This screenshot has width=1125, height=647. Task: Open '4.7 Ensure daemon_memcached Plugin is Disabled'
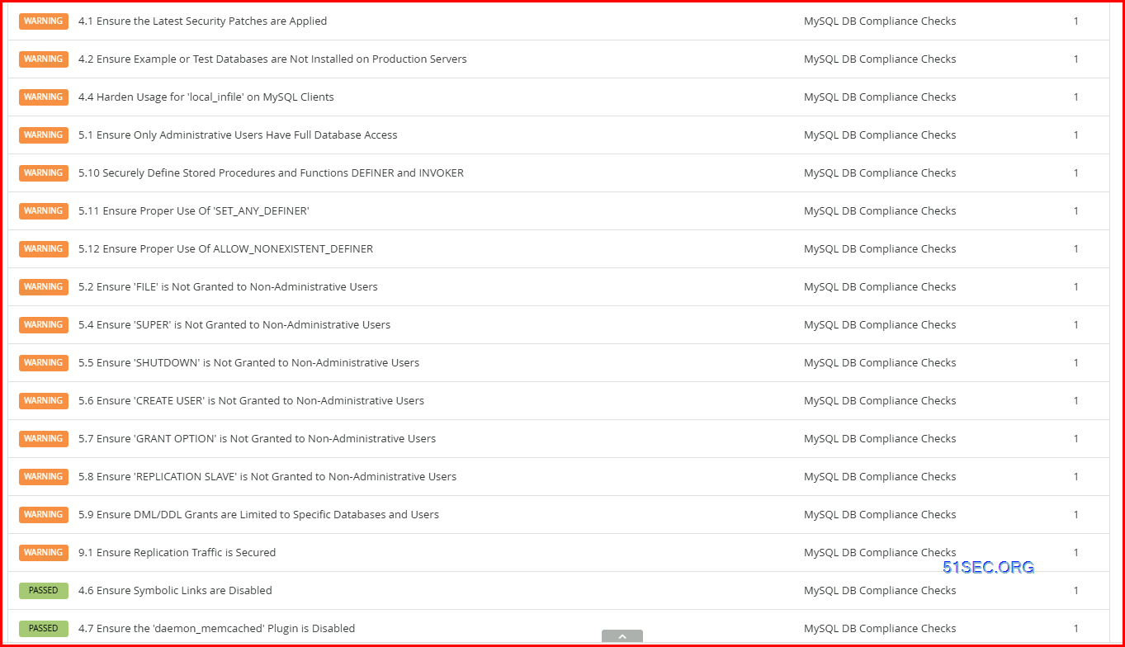click(216, 629)
